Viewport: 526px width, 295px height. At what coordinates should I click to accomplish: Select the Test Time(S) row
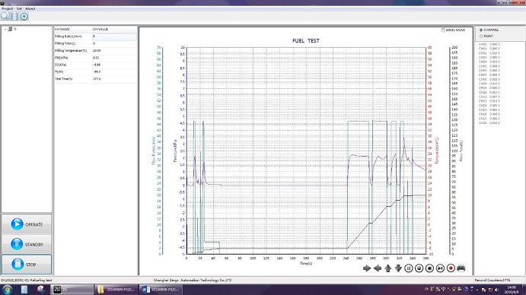95,79
